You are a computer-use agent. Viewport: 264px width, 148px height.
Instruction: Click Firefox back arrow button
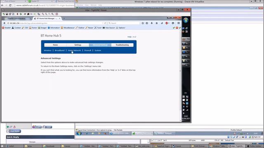[x=5, y=23]
